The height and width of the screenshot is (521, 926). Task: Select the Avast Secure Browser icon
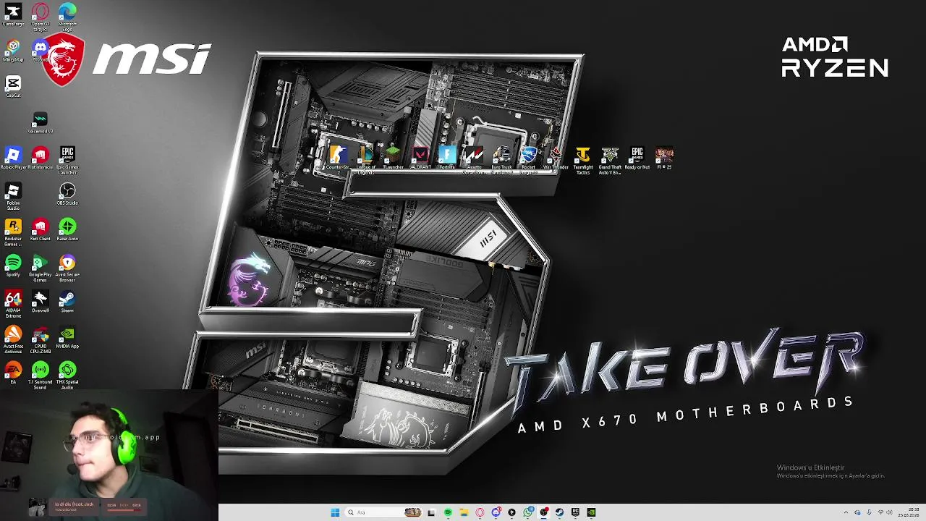(67, 268)
